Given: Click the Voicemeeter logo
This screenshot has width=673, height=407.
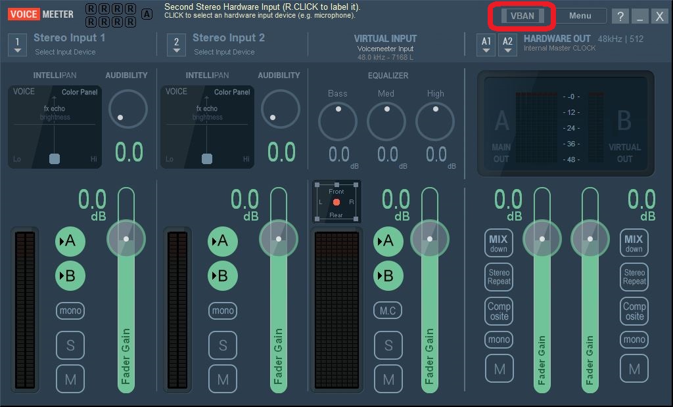Looking at the screenshot, I should point(41,14).
